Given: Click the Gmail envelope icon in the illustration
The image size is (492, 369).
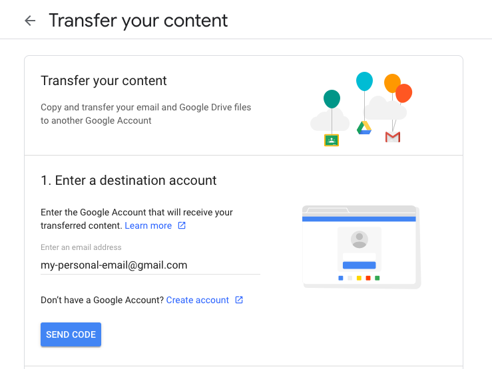Looking at the screenshot, I should (393, 137).
